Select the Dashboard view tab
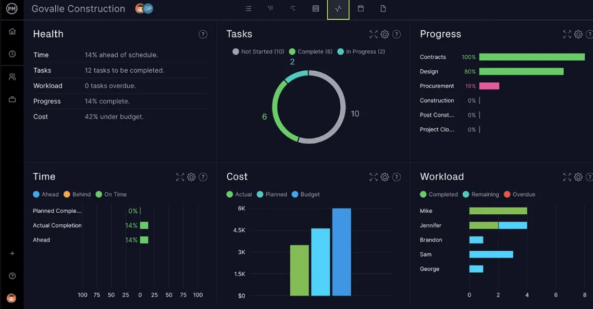 338,9
